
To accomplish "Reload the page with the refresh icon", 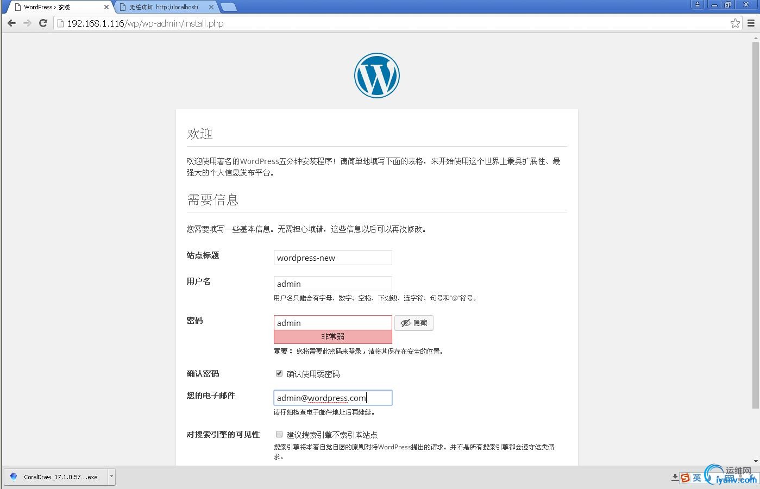I will tap(43, 23).
